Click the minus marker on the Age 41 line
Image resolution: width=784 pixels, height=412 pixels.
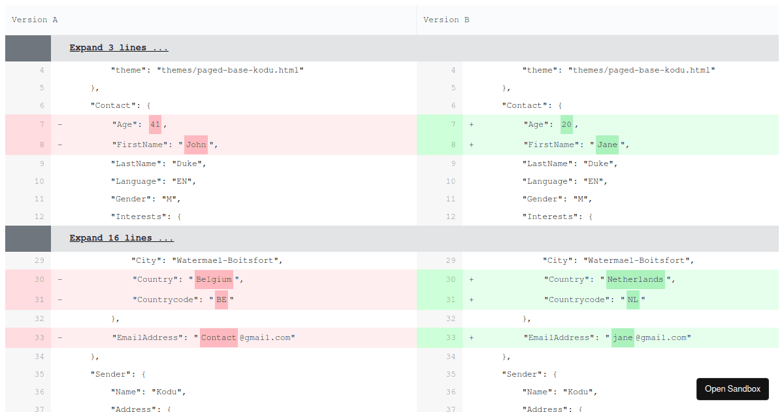pyautogui.click(x=59, y=124)
